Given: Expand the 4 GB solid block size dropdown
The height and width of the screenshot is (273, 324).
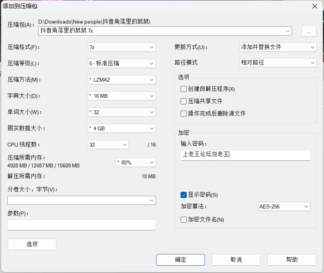Looking at the screenshot, I should tap(122, 128).
